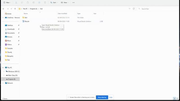Expand the Windows-SSD (C:) drive node
This screenshot has width=180, height=101.
(x=4, y=72)
